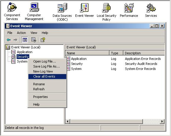Open the View menu
171x136 pixels.
34,33
